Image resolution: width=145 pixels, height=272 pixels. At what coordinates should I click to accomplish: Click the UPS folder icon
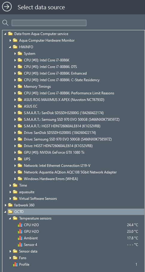20,159
